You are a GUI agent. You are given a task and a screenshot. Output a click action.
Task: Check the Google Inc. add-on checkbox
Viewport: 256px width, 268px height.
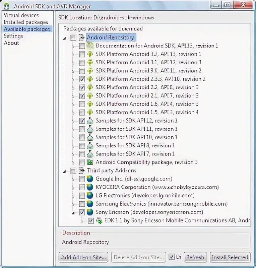[82, 179]
